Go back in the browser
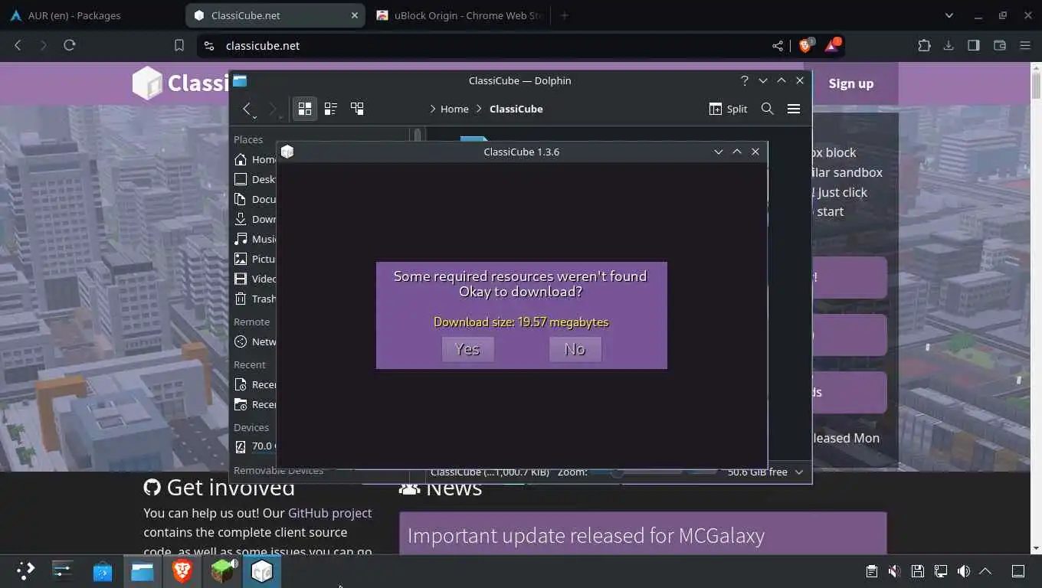Viewport: 1042px width, 588px height. click(18, 45)
